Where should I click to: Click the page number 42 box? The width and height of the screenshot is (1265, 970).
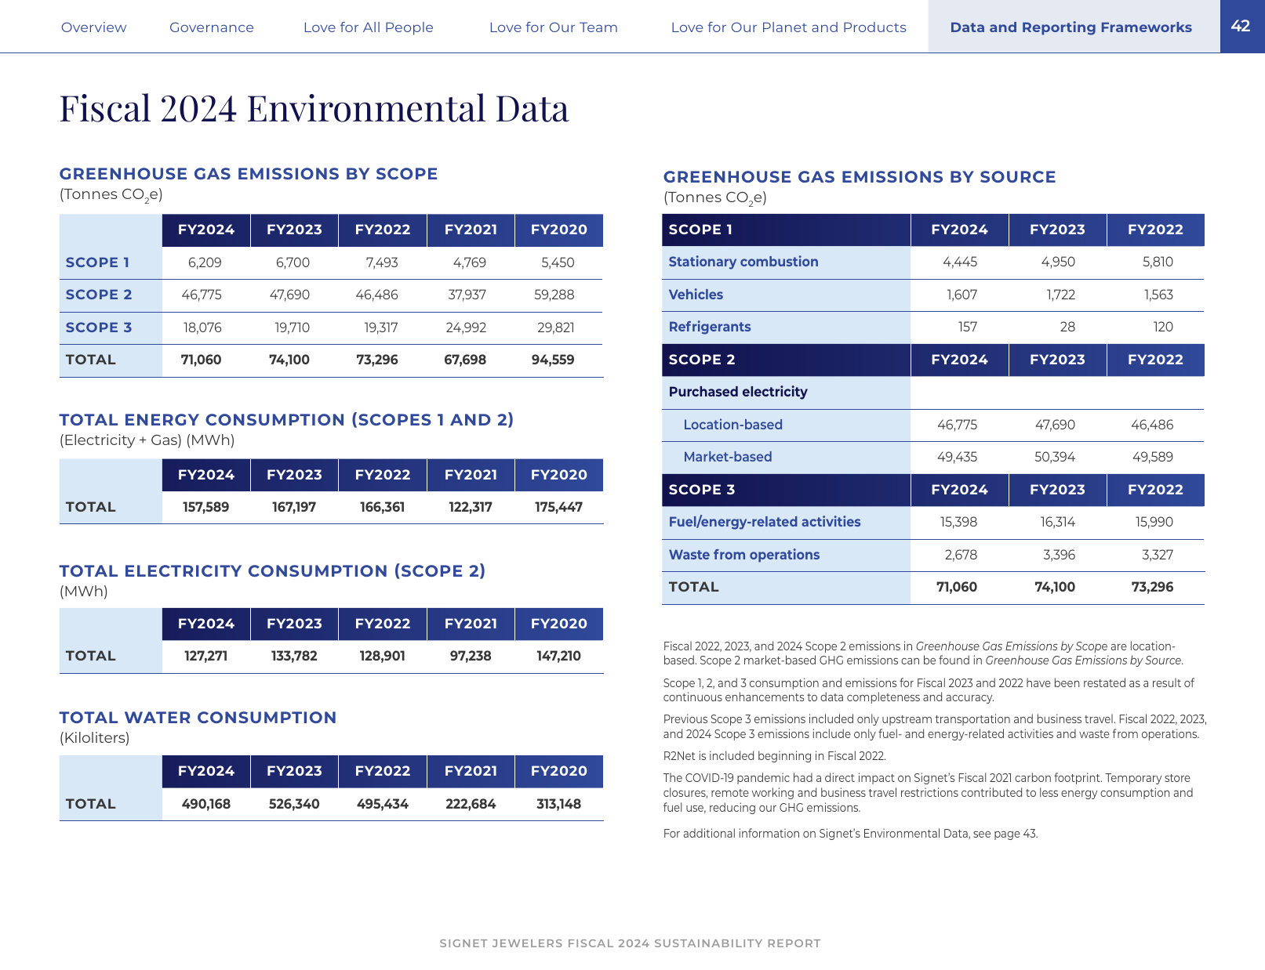(1241, 26)
